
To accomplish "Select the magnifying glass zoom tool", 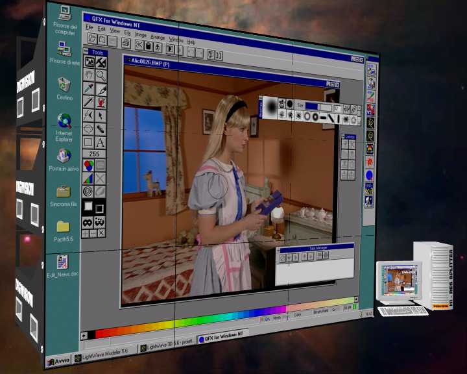I will (x=101, y=76).
